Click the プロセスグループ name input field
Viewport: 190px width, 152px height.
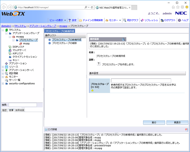point(141,81)
